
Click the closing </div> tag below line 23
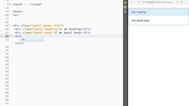pyautogui.click(x=19, y=43)
